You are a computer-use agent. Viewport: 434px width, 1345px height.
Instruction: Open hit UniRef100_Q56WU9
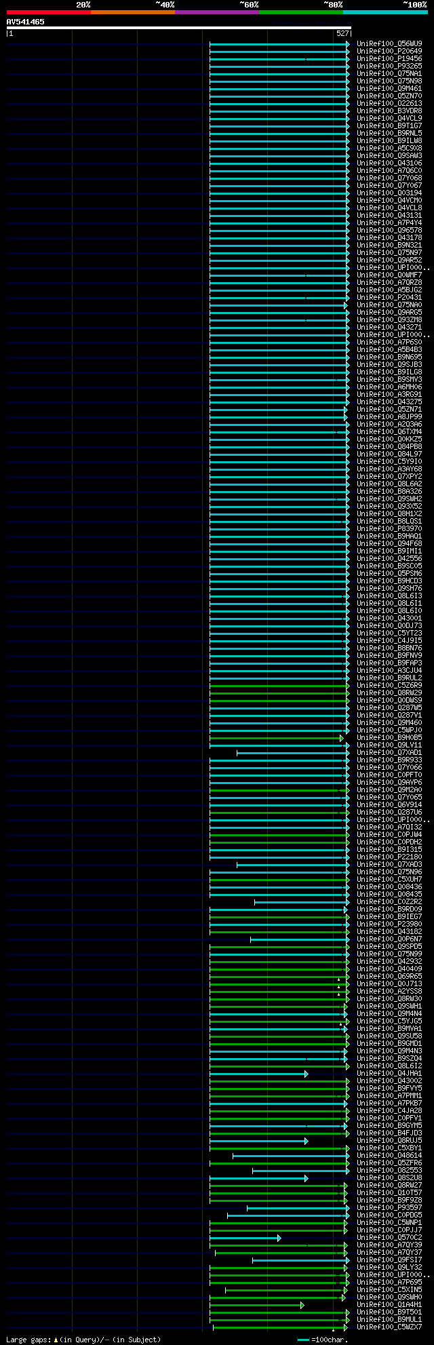click(389, 43)
